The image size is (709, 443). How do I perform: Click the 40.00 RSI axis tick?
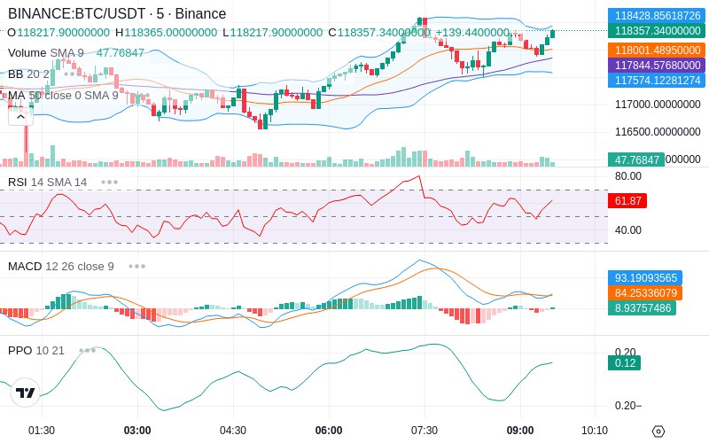click(x=628, y=230)
